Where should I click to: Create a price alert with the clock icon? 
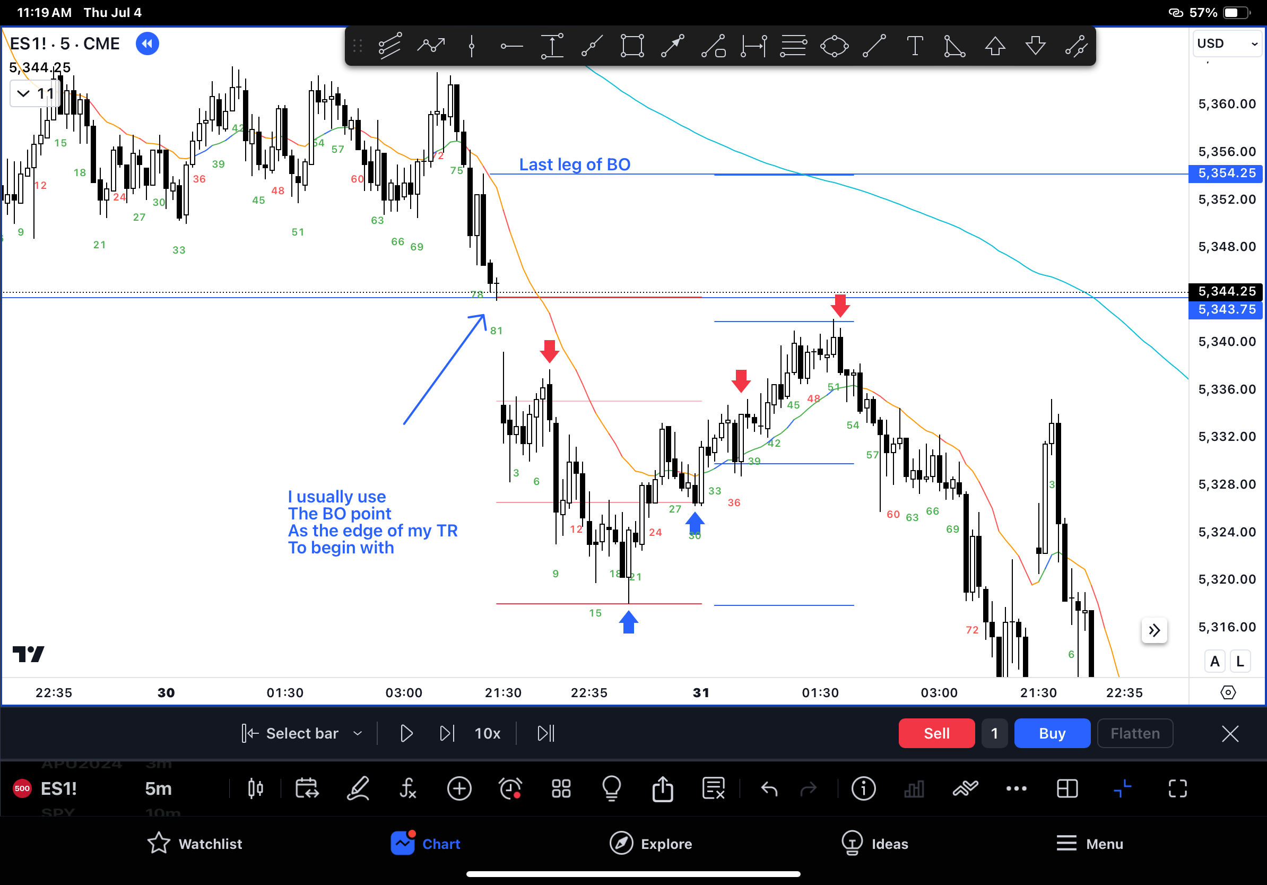[510, 789]
